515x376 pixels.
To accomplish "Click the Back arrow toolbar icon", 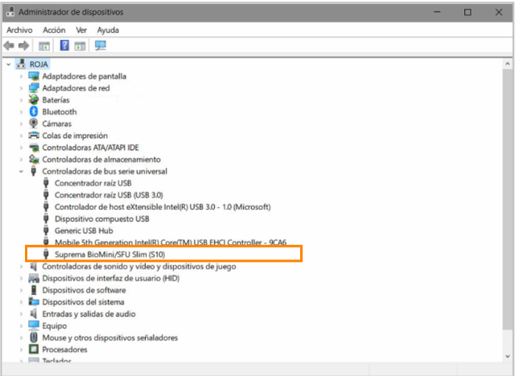I will coord(9,46).
